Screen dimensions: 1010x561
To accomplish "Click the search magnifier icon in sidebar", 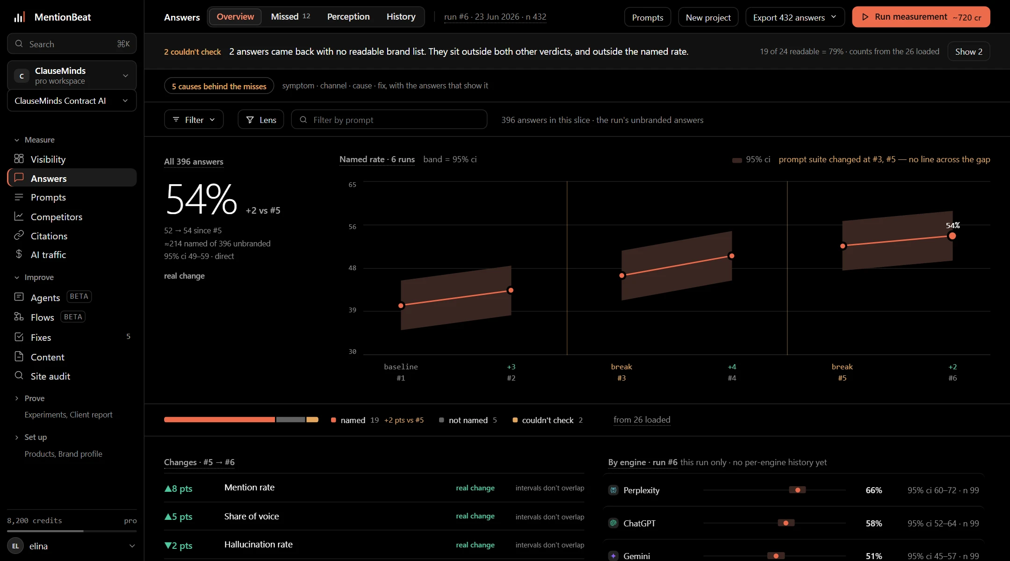I will click(19, 44).
